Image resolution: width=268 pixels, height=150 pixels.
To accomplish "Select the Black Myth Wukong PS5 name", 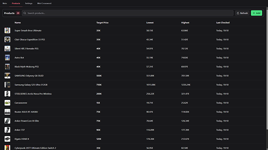I will 27,67.
